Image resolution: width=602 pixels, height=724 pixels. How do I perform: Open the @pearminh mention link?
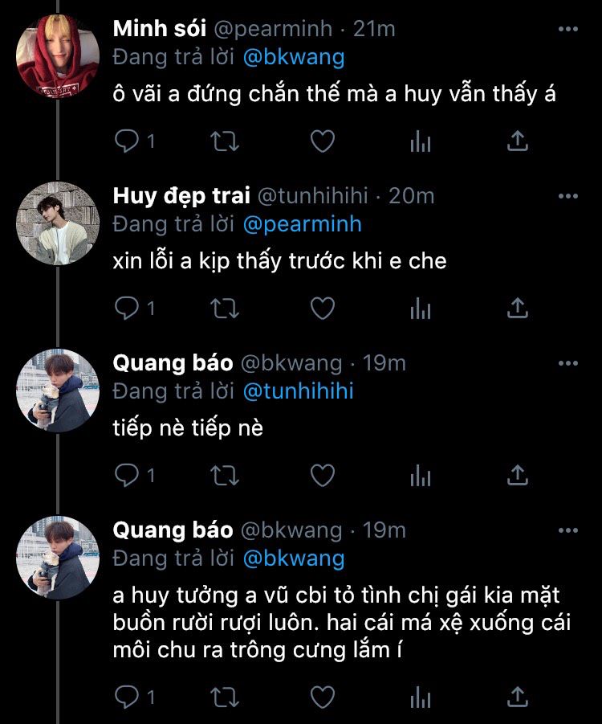[302, 224]
